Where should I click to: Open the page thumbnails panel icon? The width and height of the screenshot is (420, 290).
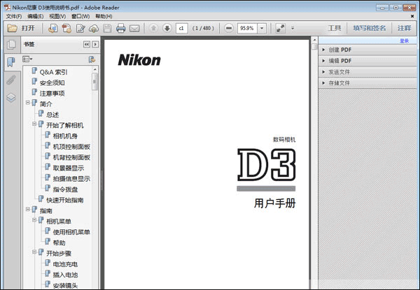(x=11, y=45)
